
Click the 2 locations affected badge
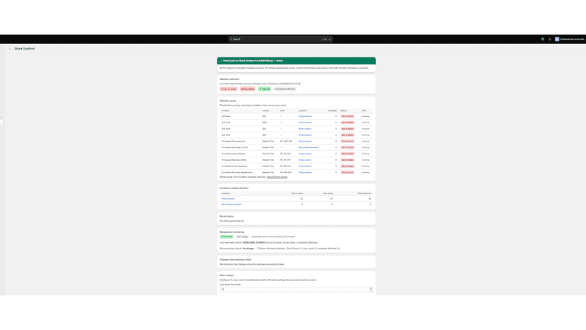(x=285, y=89)
